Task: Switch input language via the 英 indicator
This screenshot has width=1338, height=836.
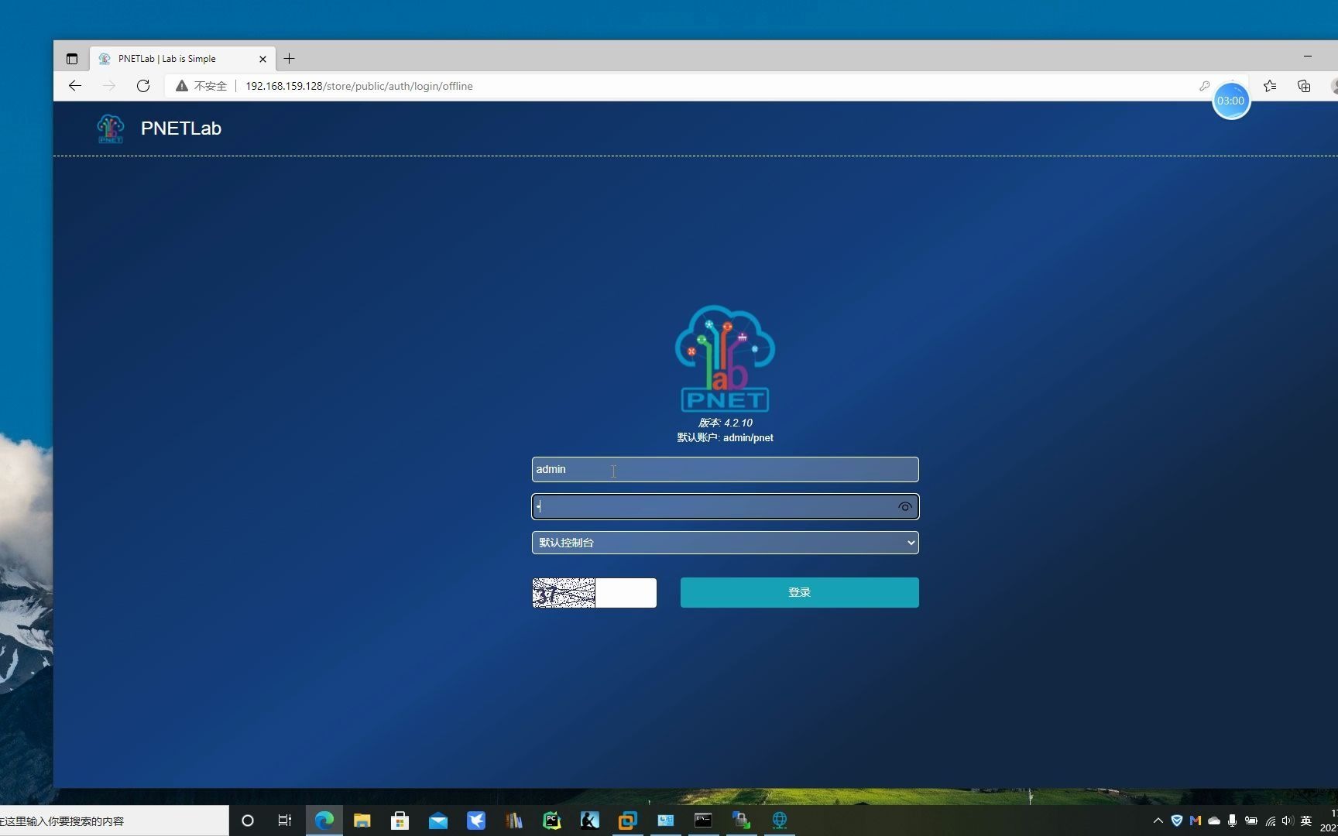Action: 1306,821
